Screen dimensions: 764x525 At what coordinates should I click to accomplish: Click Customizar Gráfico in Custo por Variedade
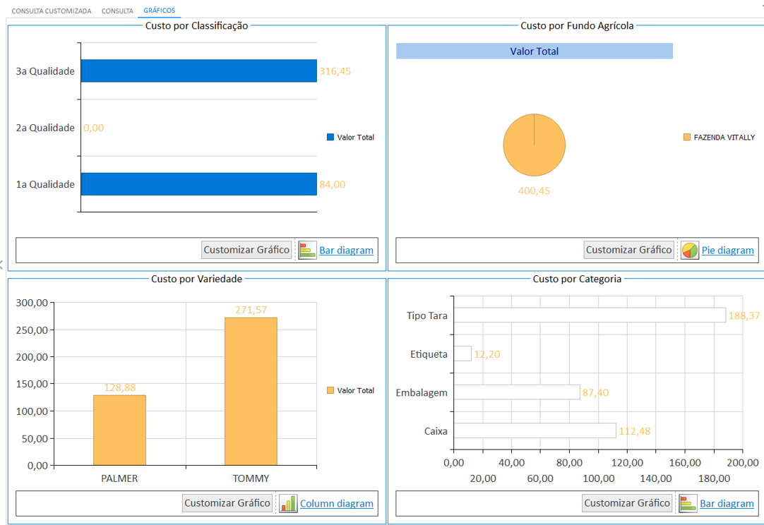point(227,503)
